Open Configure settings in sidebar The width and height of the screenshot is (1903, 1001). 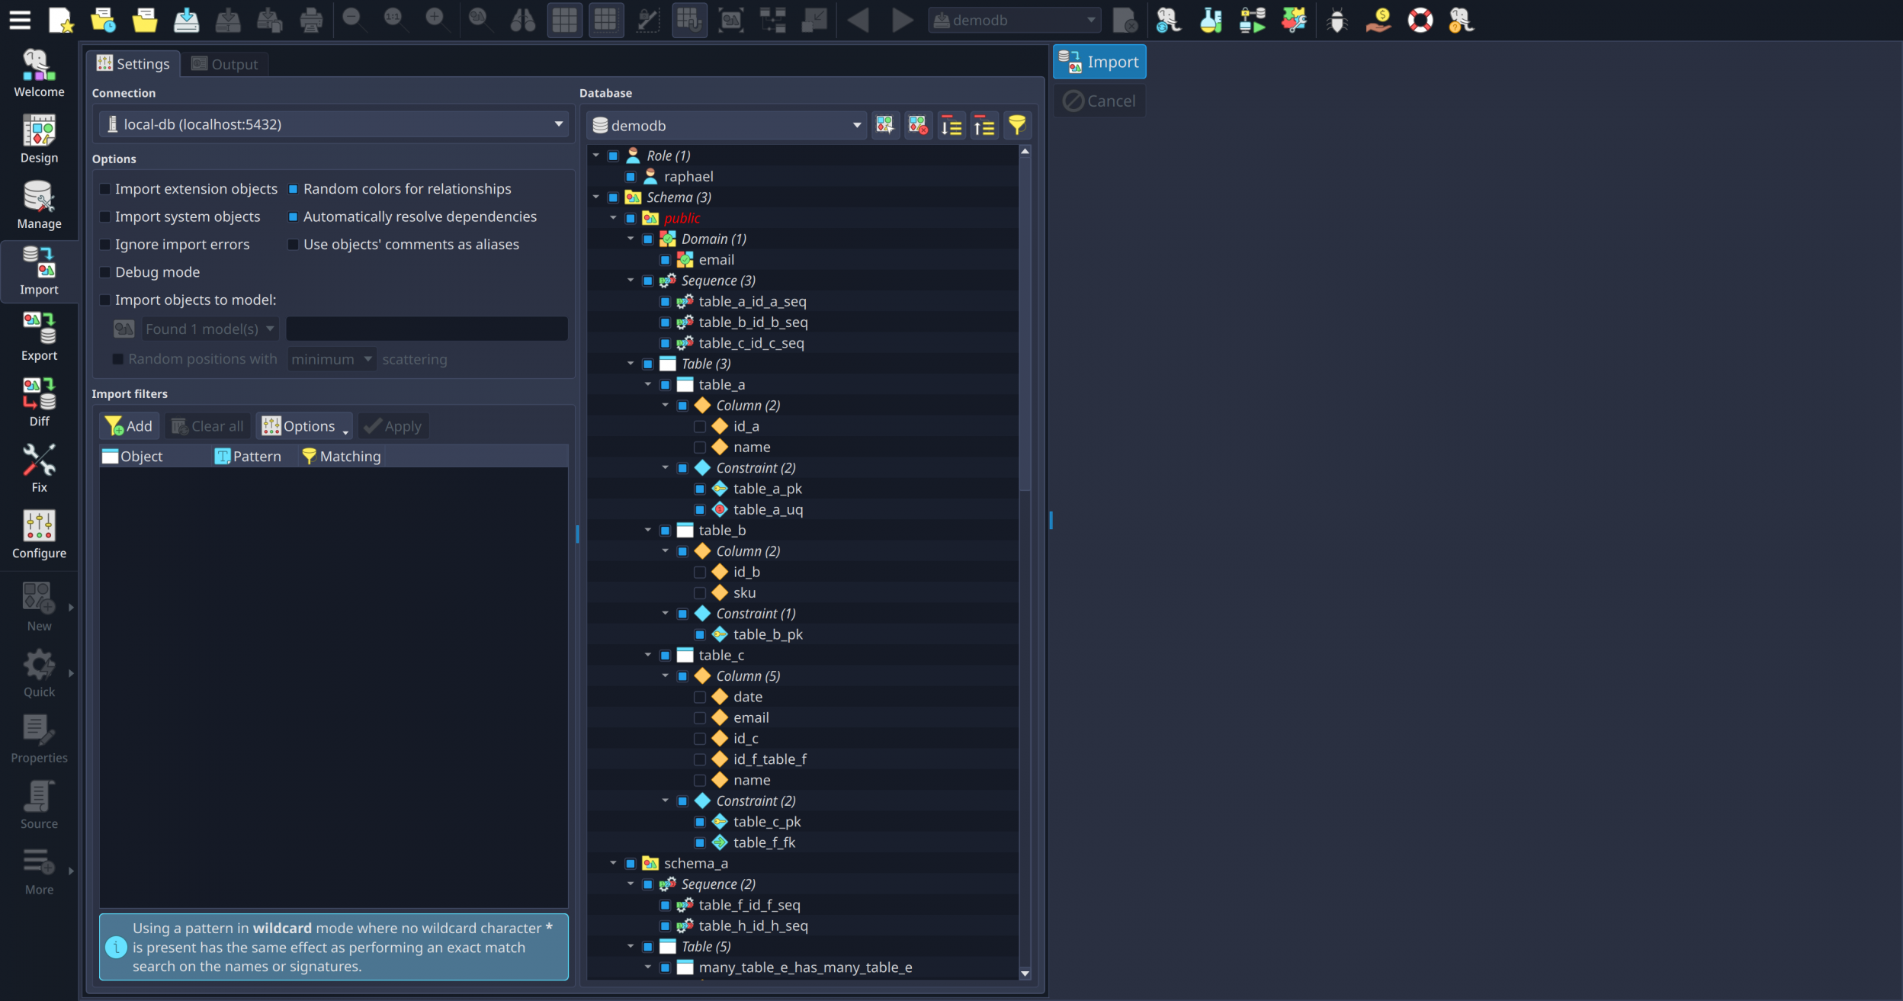39,534
